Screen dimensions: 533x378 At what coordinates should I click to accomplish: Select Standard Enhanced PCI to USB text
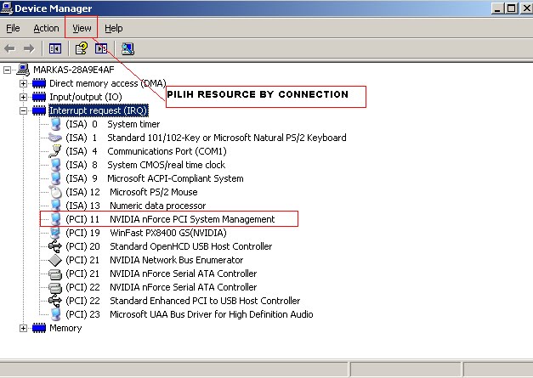click(183, 301)
